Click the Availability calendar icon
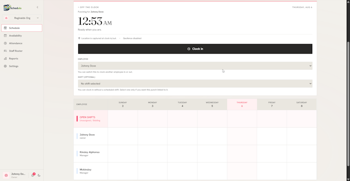The height and width of the screenshot is (181, 350). [5, 36]
